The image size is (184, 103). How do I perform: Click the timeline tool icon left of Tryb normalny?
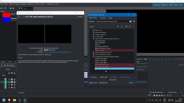coord(2,65)
